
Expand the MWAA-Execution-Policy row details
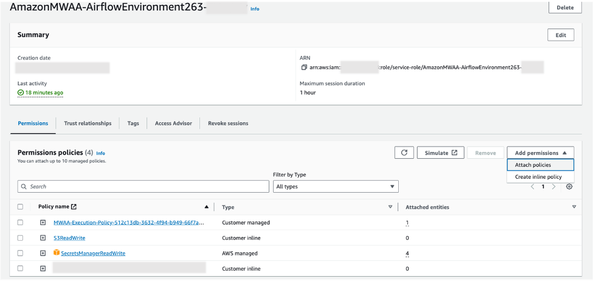tap(43, 223)
